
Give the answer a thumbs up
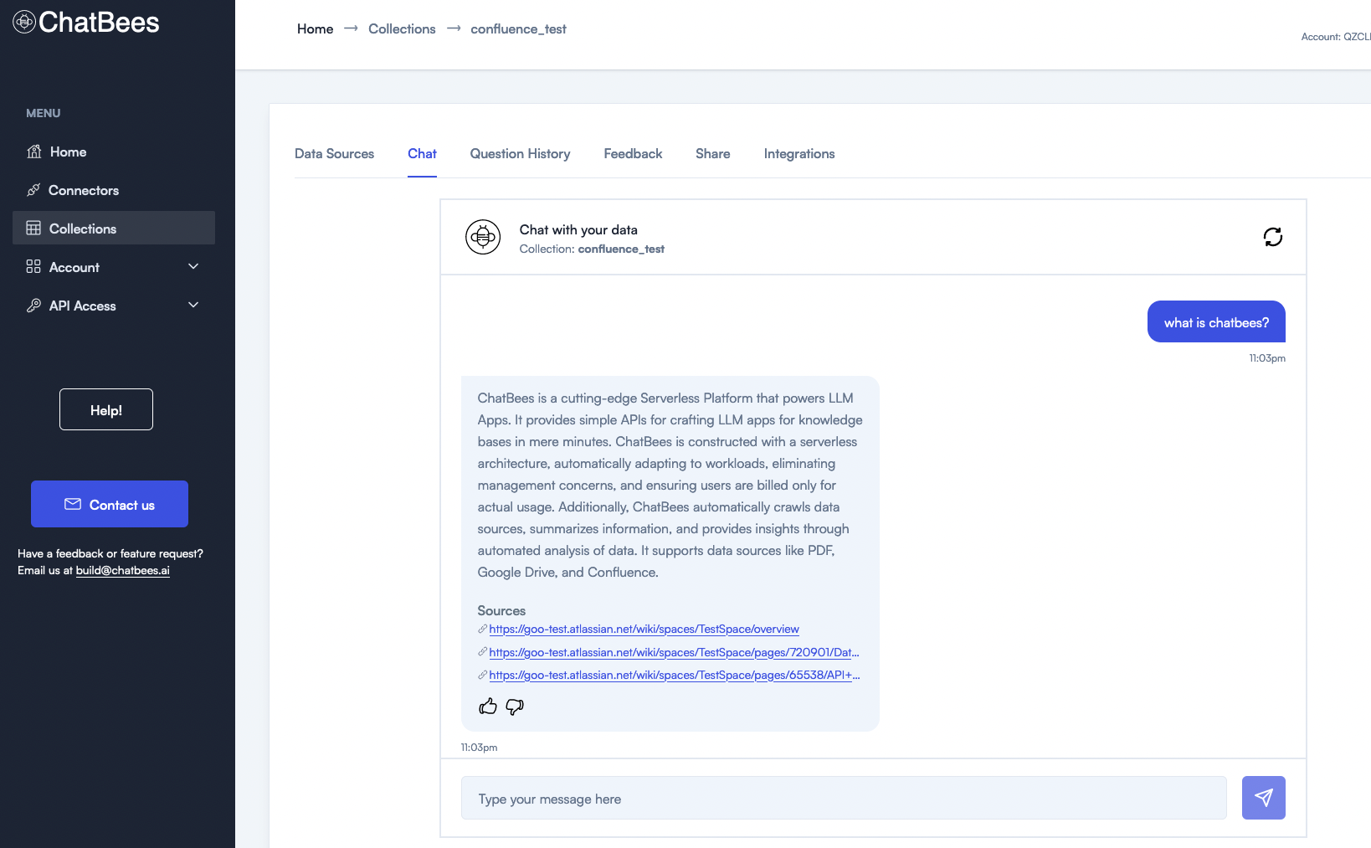[488, 707]
